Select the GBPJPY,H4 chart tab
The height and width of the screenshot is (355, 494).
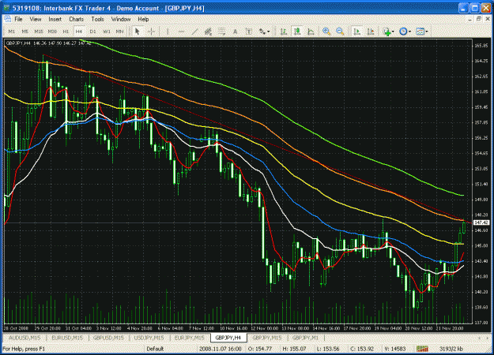click(228, 338)
